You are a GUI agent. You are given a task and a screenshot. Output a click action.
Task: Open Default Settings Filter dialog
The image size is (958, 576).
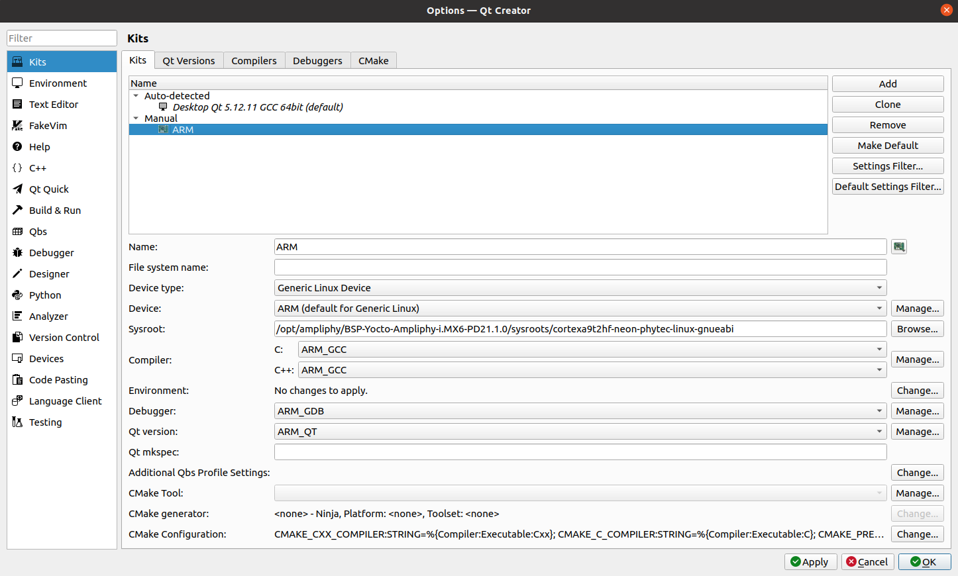[x=888, y=187]
